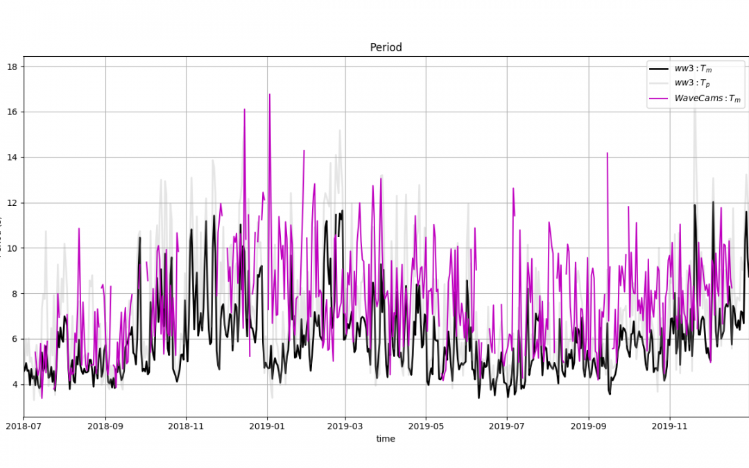Click the y-axis tick label 14

click(12, 157)
